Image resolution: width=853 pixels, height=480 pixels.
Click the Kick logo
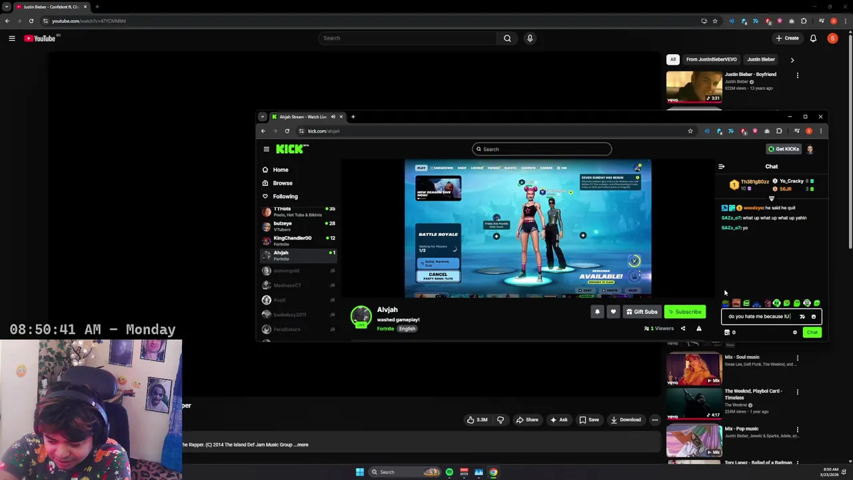pyautogui.click(x=292, y=149)
